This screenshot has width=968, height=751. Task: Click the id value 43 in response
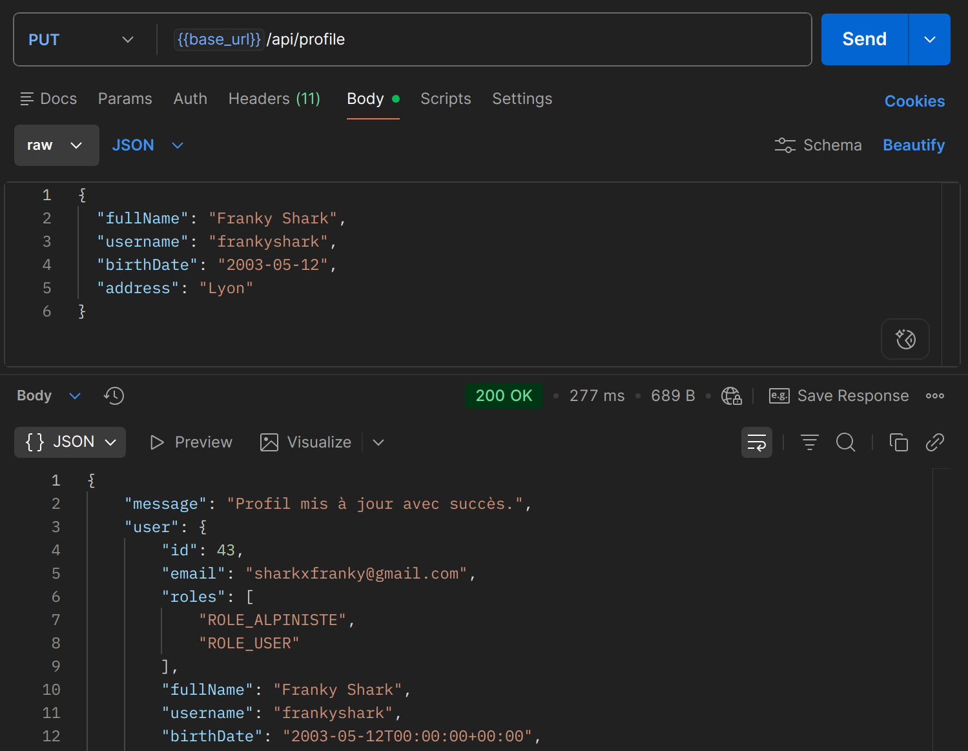point(226,550)
